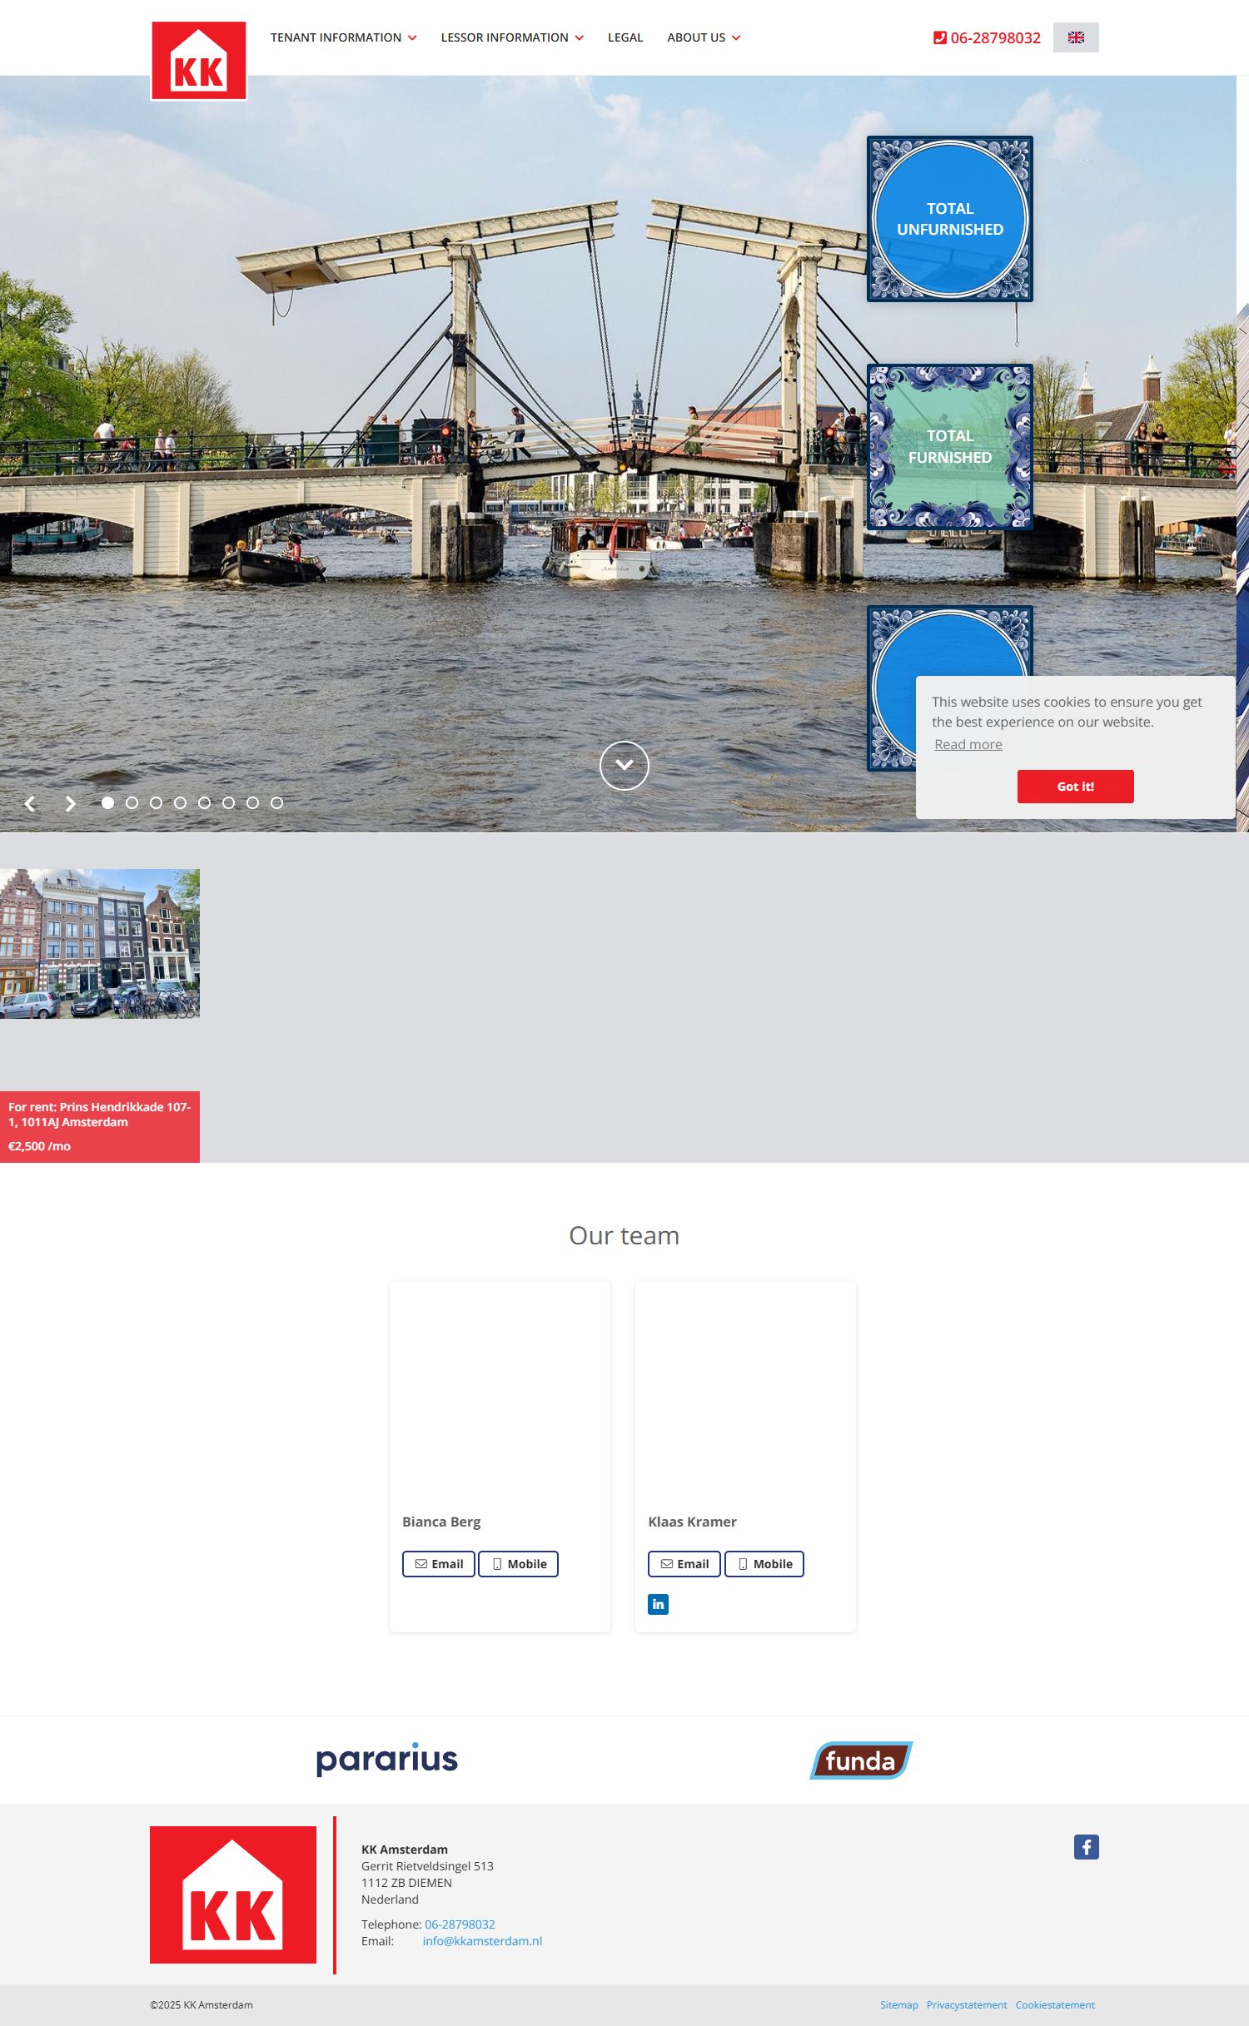Open the cookie Read more link
1249x2026 pixels.
pyautogui.click(x=968, y=744)
